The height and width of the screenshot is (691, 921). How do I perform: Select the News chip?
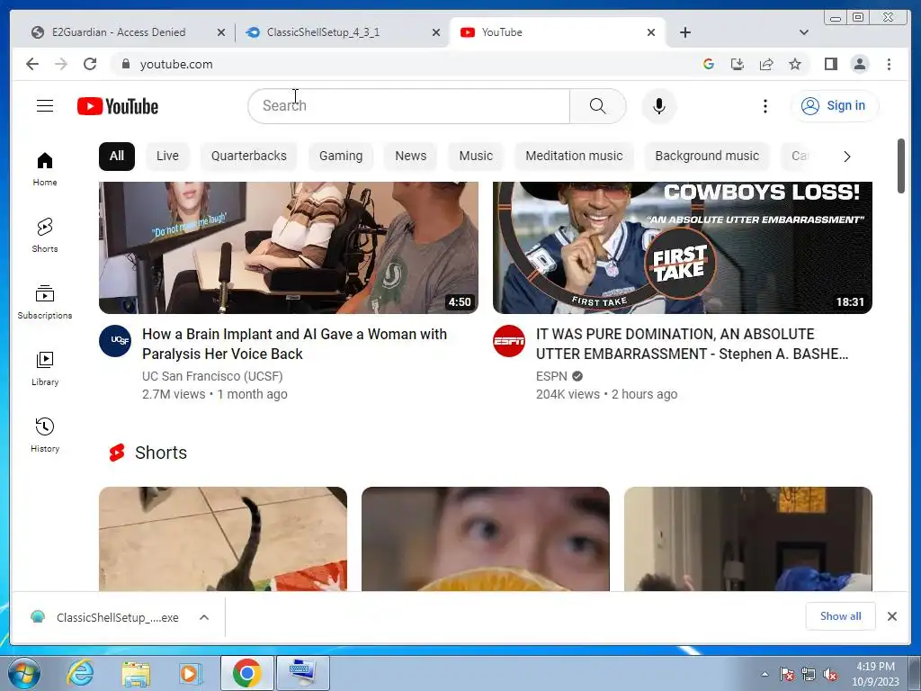(x=410, y=156)
